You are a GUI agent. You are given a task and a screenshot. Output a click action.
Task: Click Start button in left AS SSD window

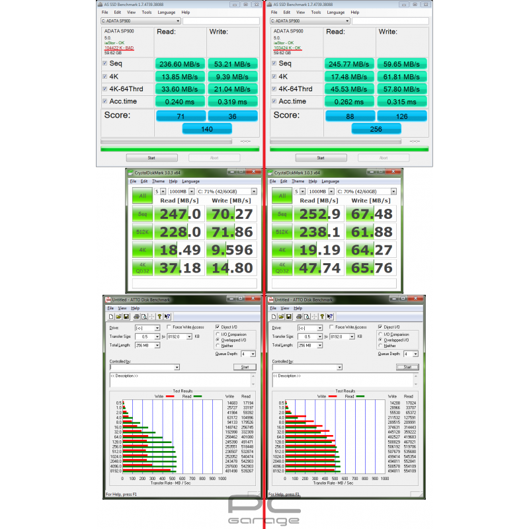(x=152, y=158)
